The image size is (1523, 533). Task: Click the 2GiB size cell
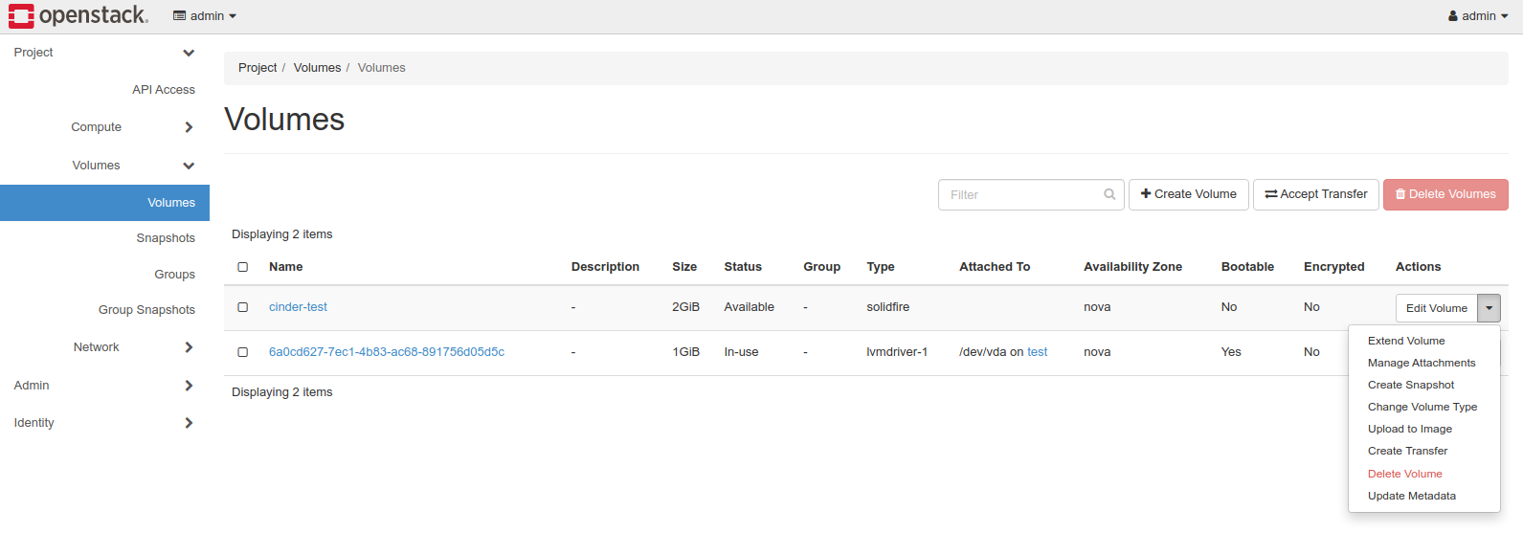(685, 307)
